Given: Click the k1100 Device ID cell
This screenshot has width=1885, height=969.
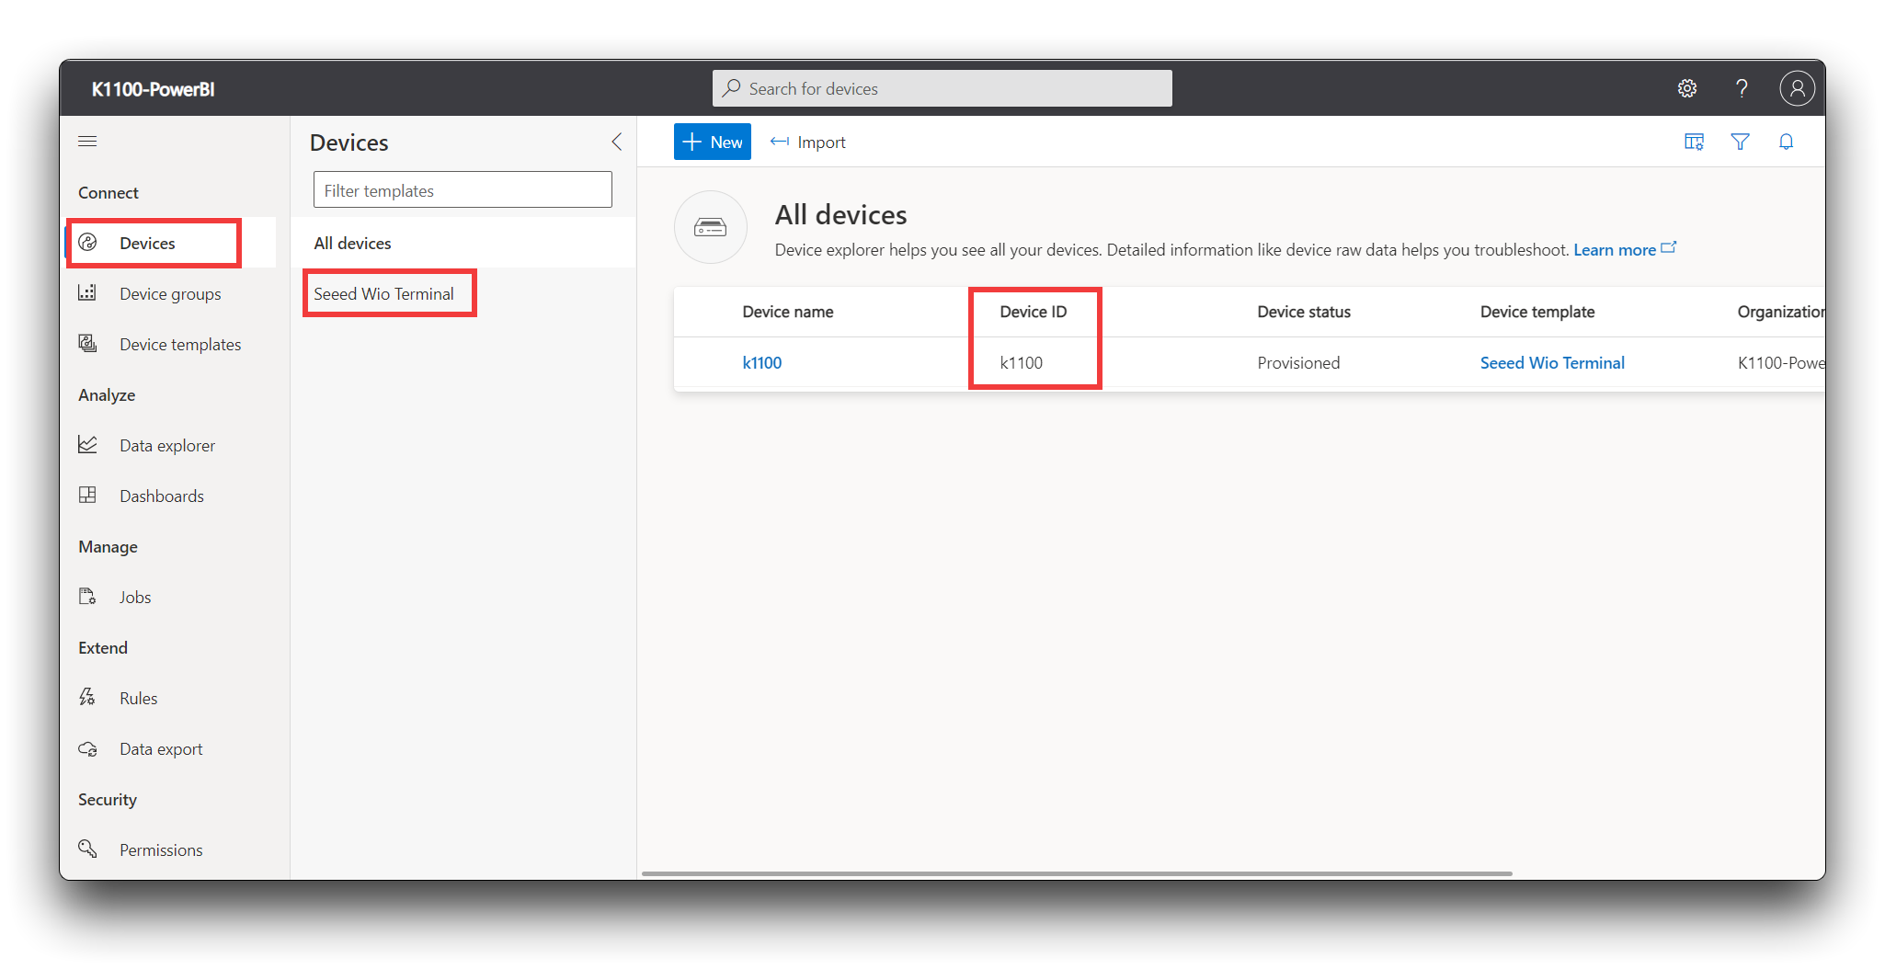Looking at the screenshot, I should click(x=1022, y=363).
